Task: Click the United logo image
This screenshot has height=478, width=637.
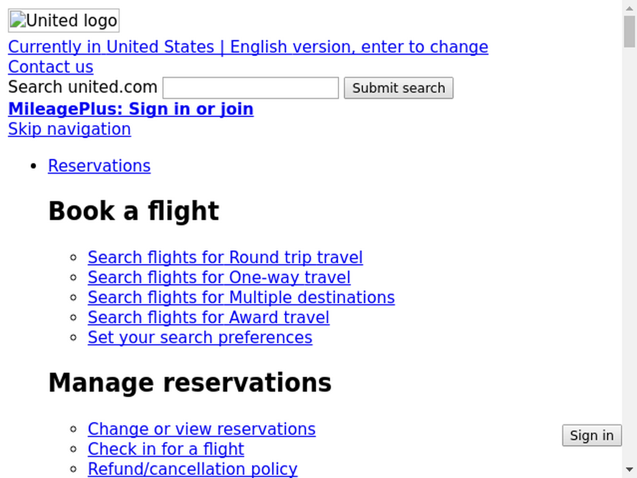Action: coord(64,21)
